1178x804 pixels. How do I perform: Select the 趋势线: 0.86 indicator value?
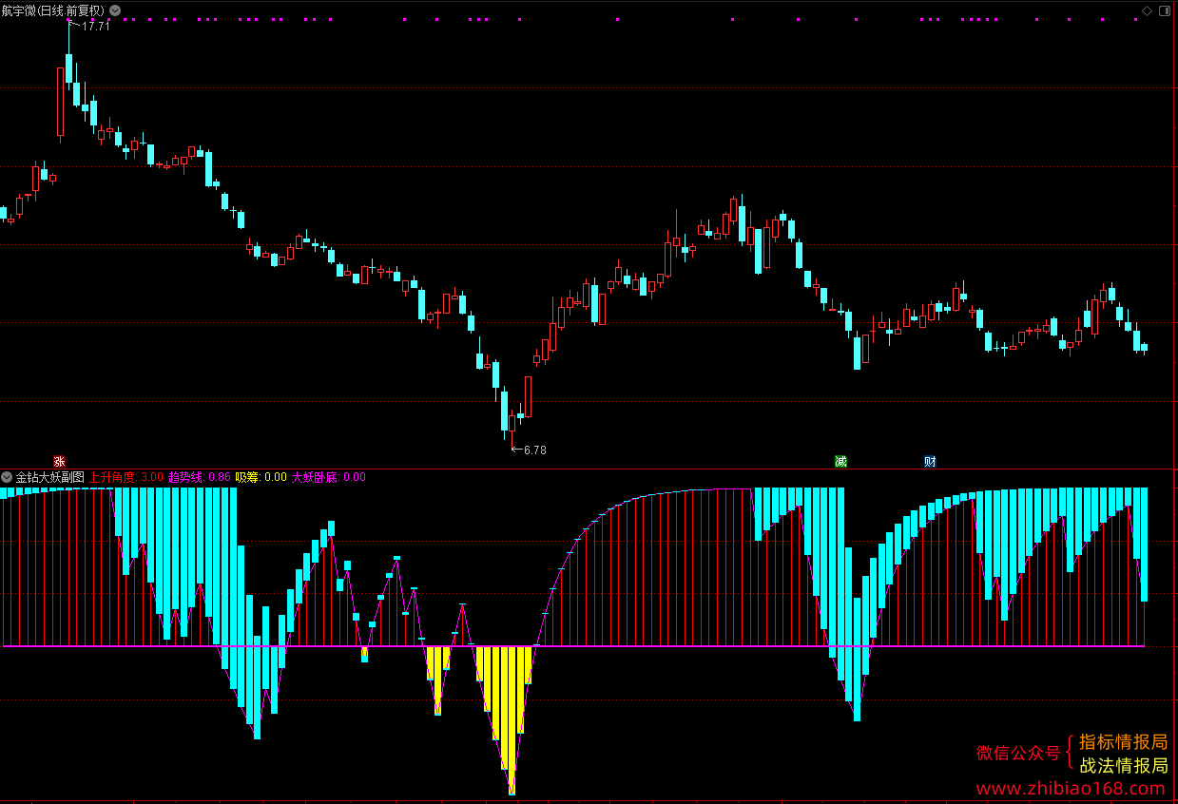tap(200, 477)
